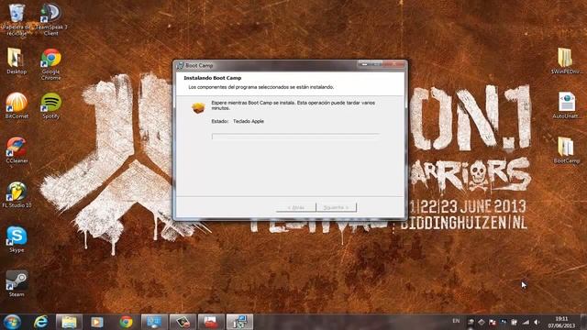Select the BootCamp folder on desktop
The width and height of the screenshot is (587, 330).
(567, 150)
